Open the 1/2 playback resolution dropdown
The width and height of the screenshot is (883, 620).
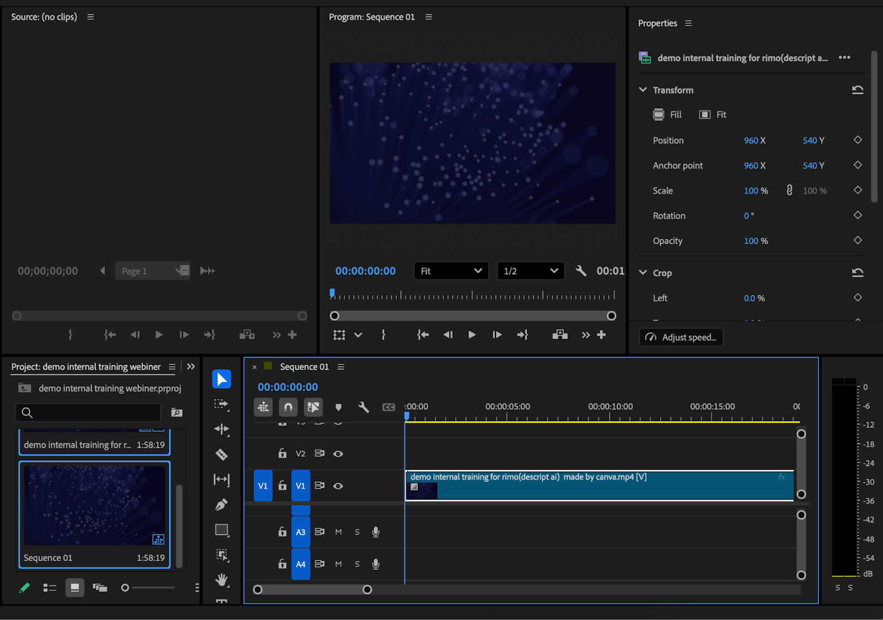pyautogui.click(x=530, y=271)
